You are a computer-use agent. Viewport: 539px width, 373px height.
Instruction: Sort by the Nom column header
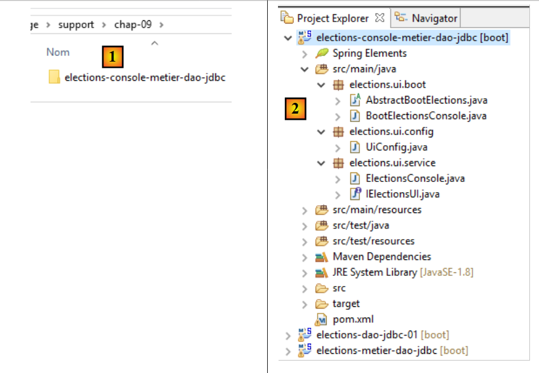58,52
